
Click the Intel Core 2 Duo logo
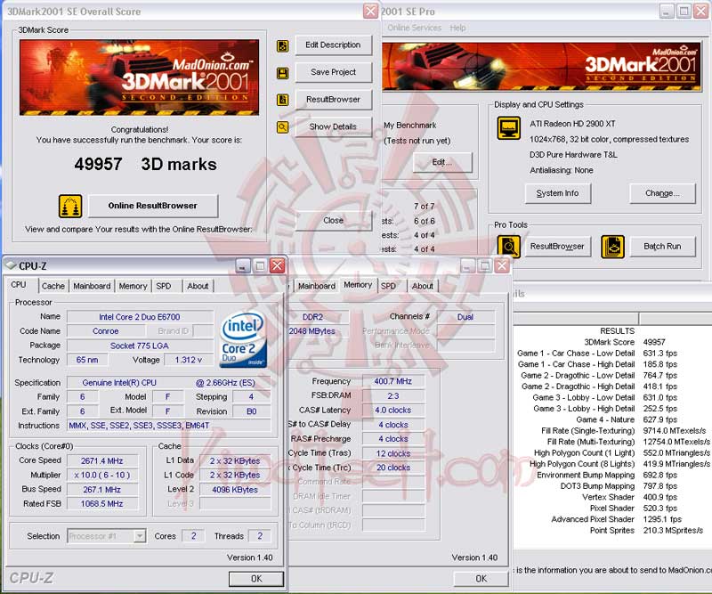pos(243,339)
